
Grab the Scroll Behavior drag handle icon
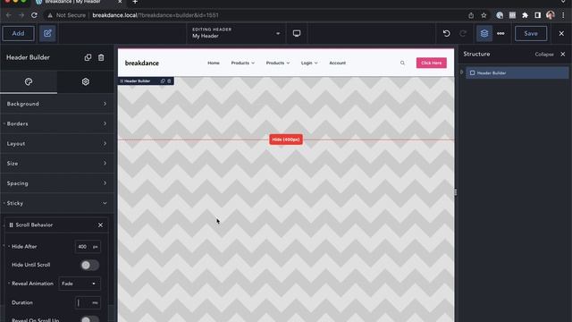(11, 225)
